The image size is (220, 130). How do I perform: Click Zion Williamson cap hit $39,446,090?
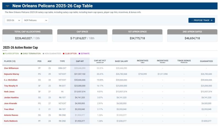click(x=80, y=68)
